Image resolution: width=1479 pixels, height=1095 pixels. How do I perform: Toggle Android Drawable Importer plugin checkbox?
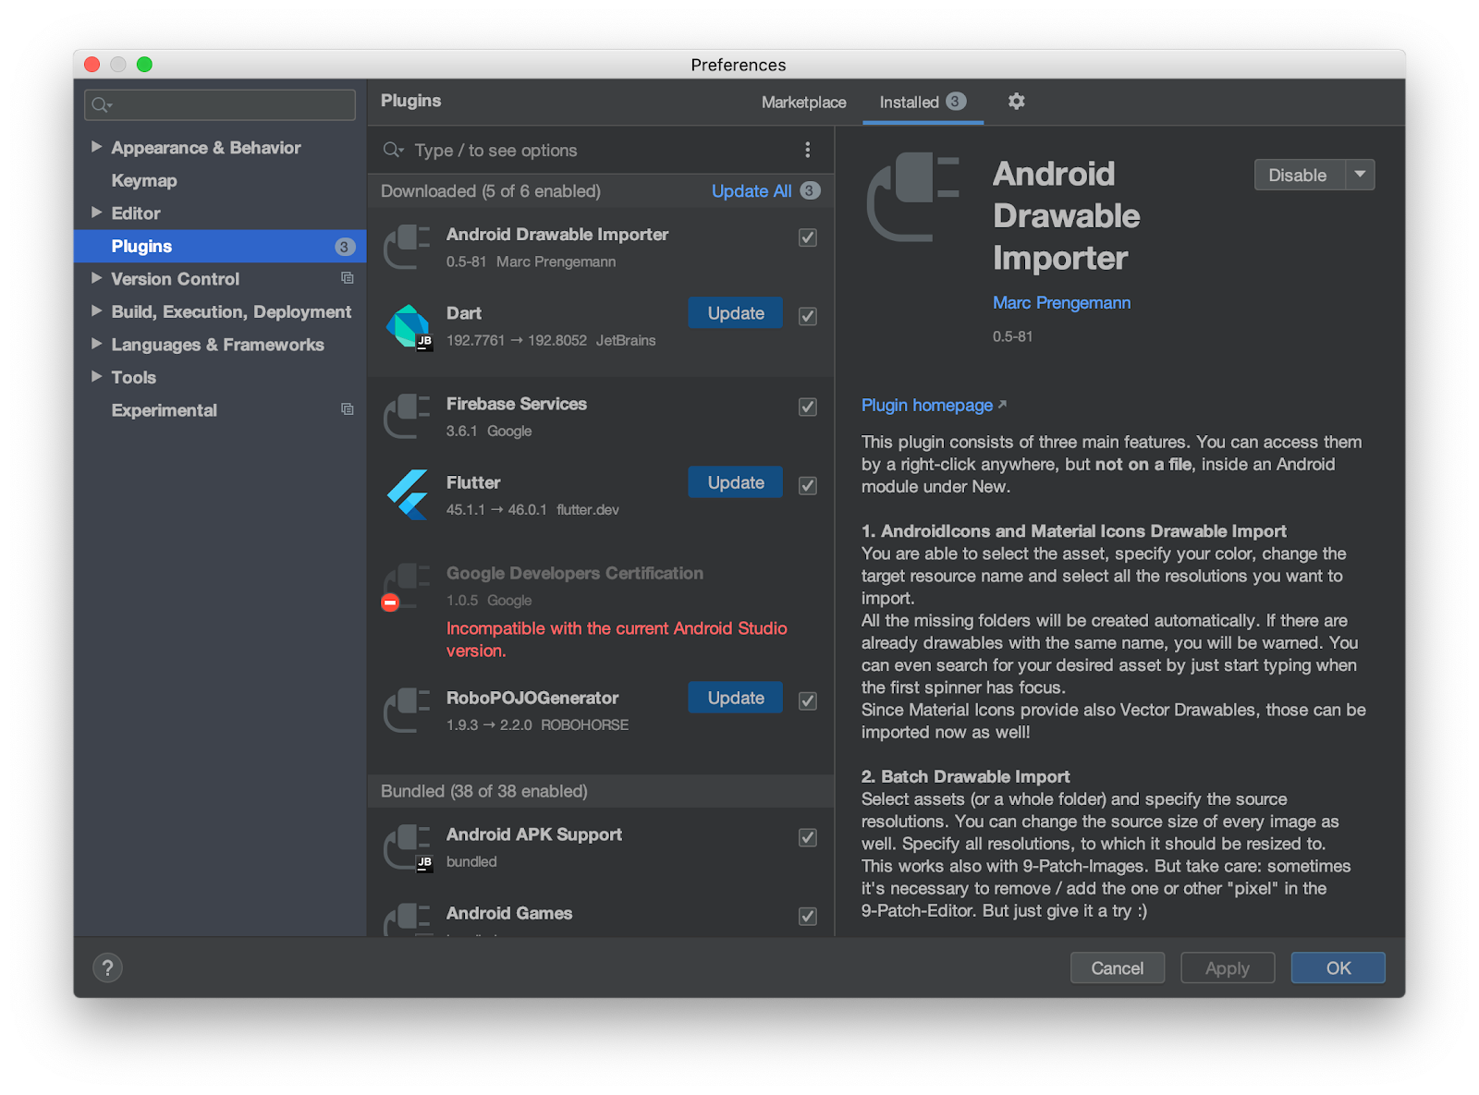click(808, 237)
